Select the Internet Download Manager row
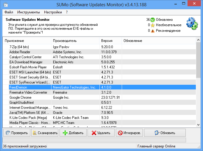Viewport: 203px width, 151px height. click(x=99, y=107)
